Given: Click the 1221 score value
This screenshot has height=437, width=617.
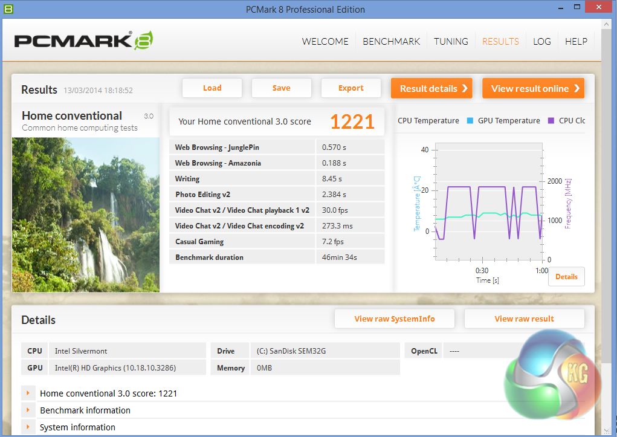Looking at the screenshot, I should (x=352, y=121).
